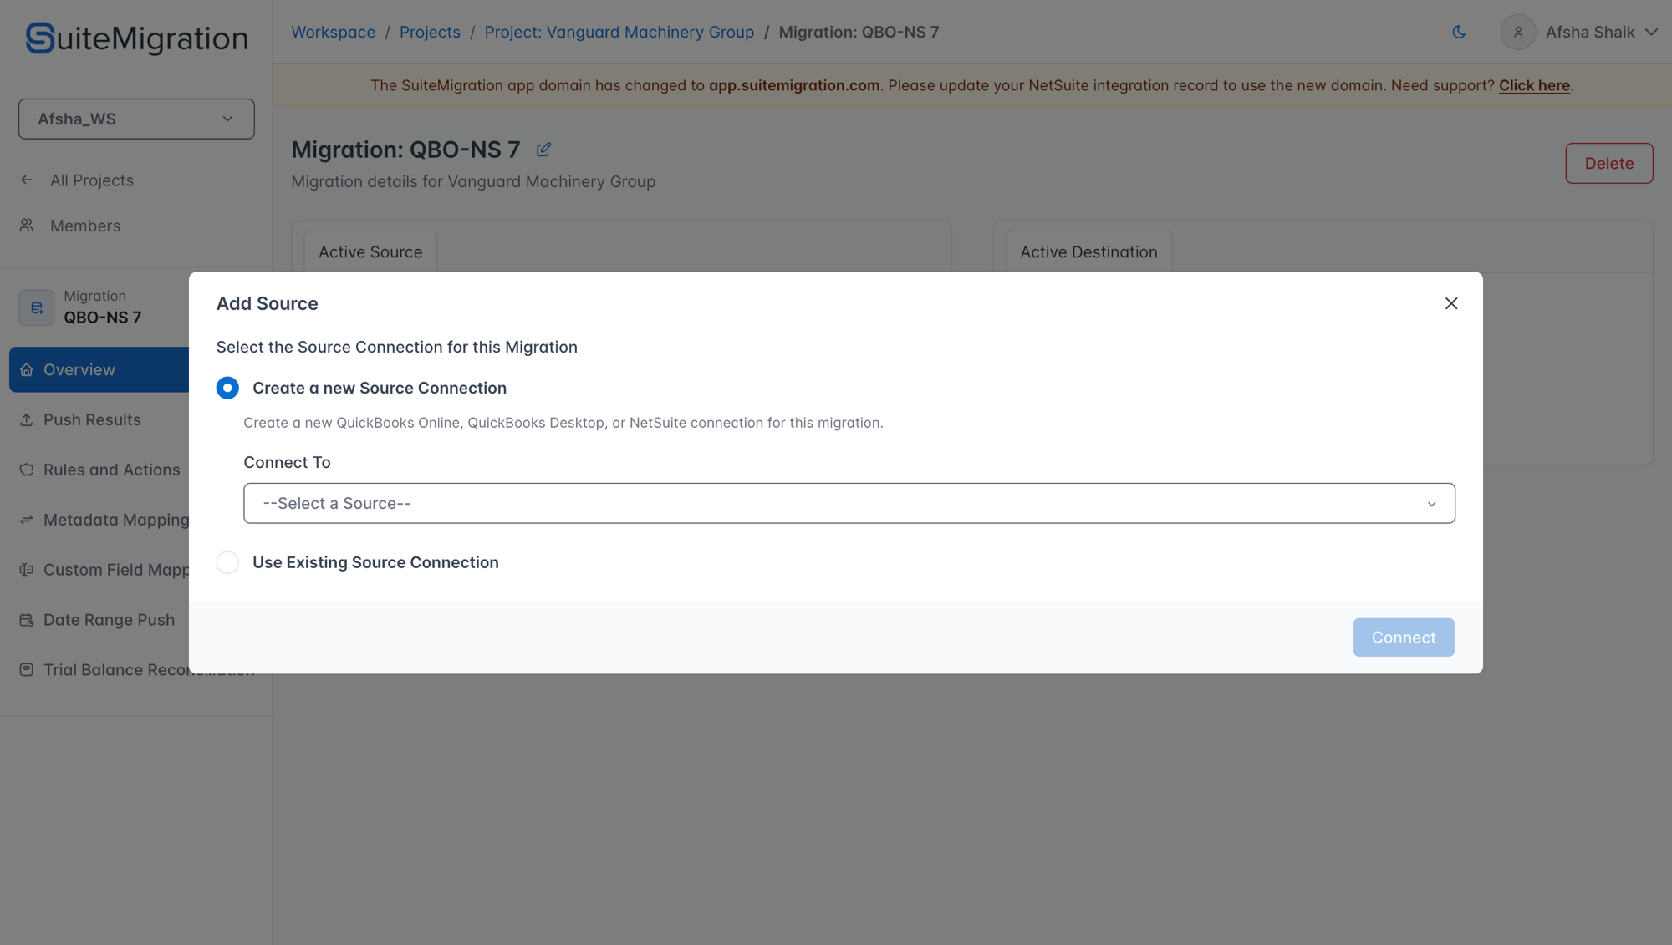Toggle dark mode moon icon
The width and height of the screenshot is (1672, 945).
coord(1459,32)
